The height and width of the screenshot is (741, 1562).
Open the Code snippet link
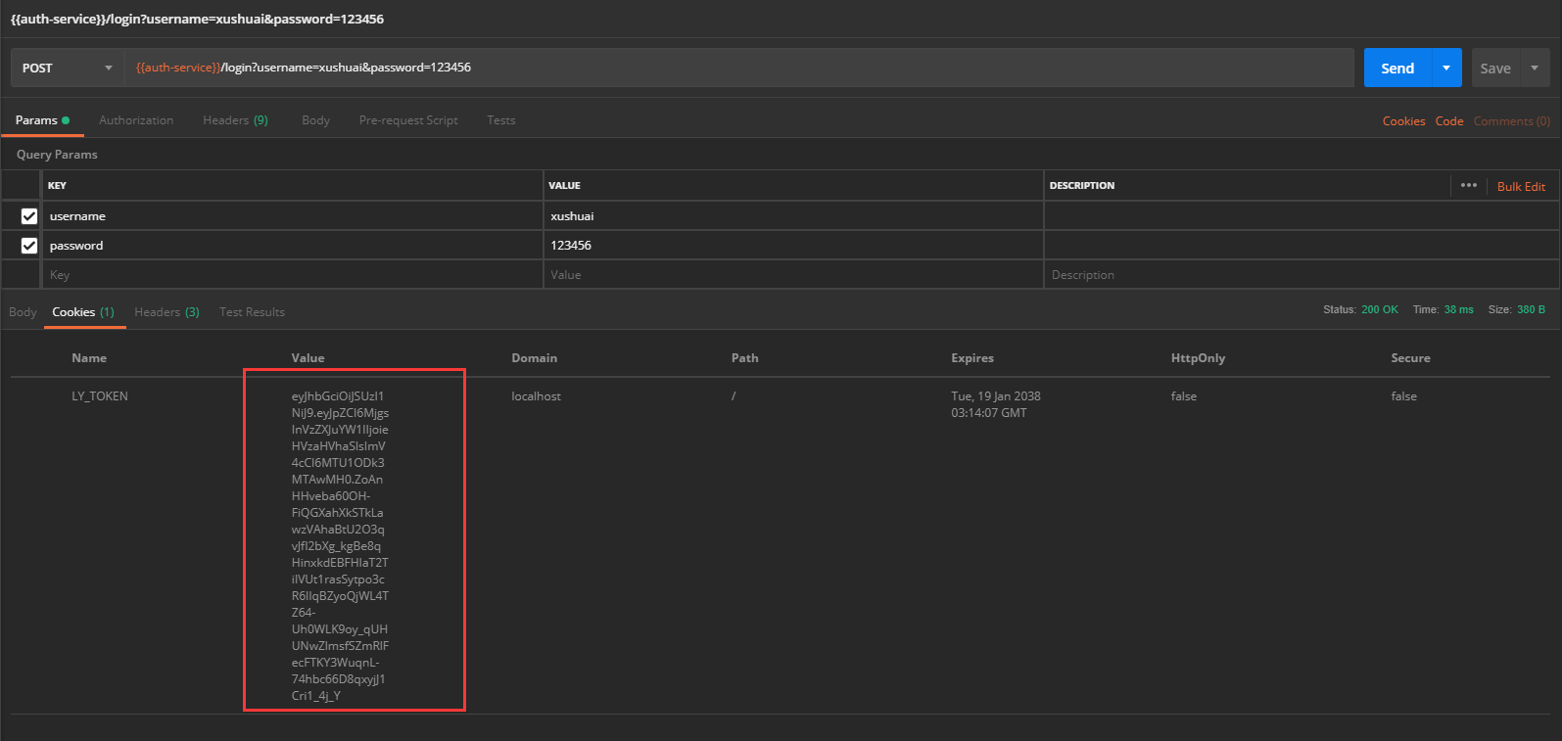pos(1449,121)
